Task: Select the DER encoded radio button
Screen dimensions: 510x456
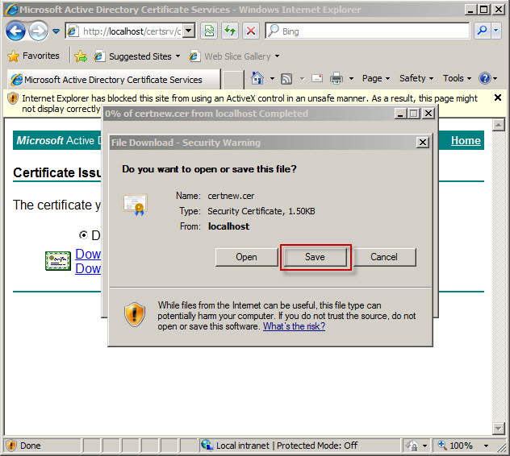Action: (84, 234)
